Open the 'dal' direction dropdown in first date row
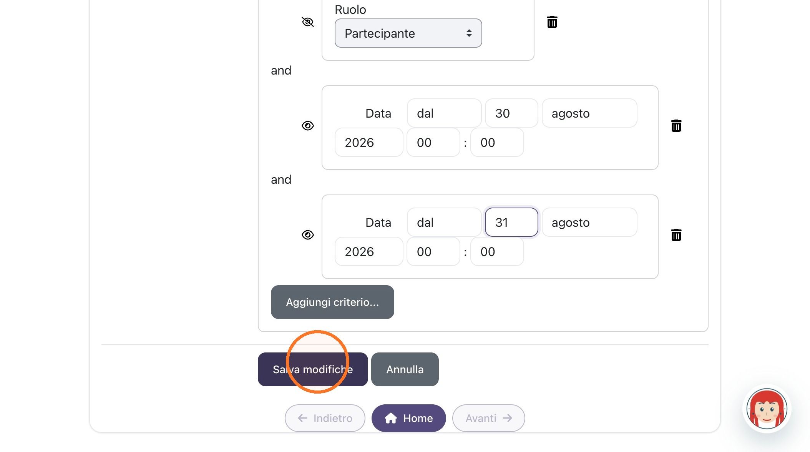Viewport: 810px width, 452px height. [x=444, y=113]
